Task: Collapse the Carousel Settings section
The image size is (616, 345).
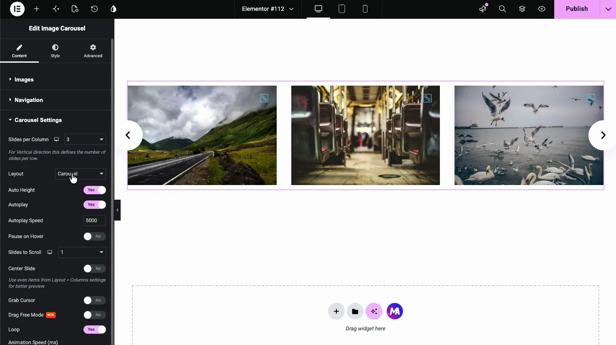Action: (x=56, y=120)
